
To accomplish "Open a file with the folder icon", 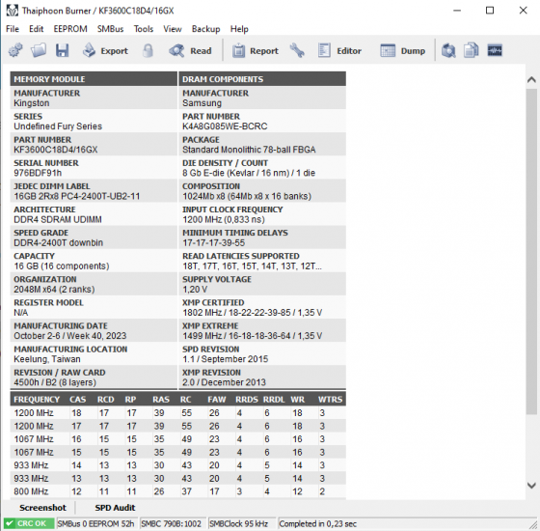I will pos(39,50).
